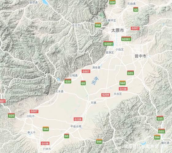Select the 晋中市 city label

pyautogui.click(x=140, y=56)
